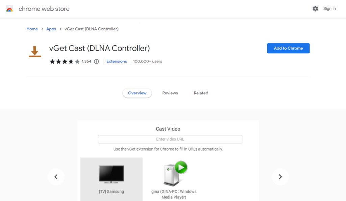346x201 pixels.
Task: Click the star rating display
Action: 65,61
